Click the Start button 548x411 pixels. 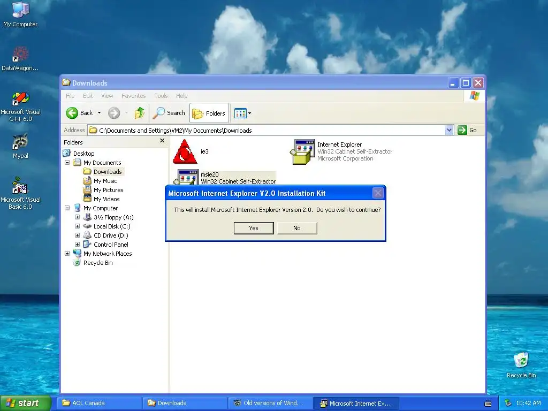(26, 403)
